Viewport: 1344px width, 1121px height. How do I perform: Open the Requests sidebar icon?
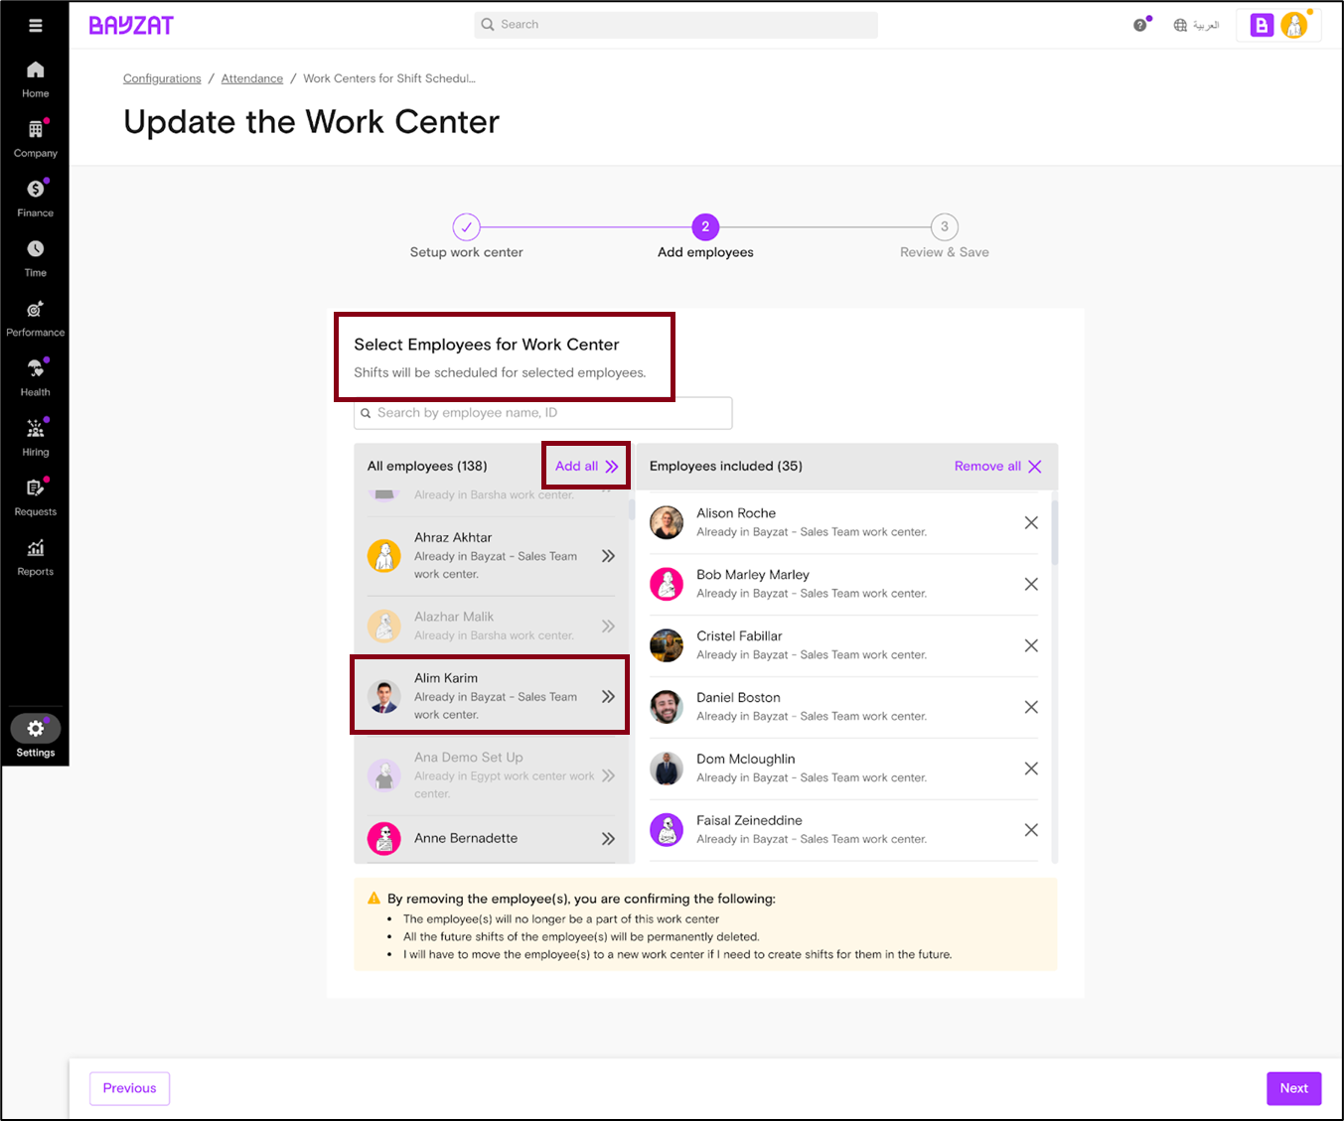(x=36, y=488)
